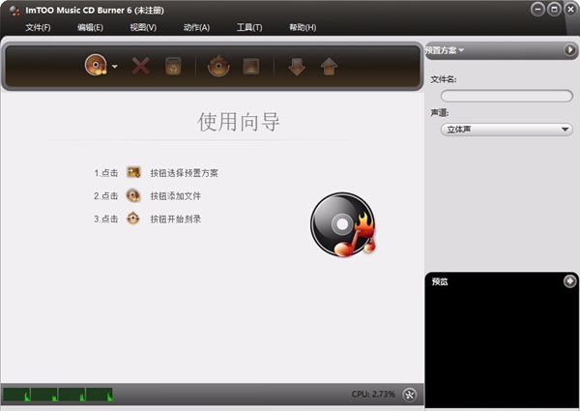The image size is (580, 411).
Task: Open the 帮助(H) menu
Action: pos(303,27)
